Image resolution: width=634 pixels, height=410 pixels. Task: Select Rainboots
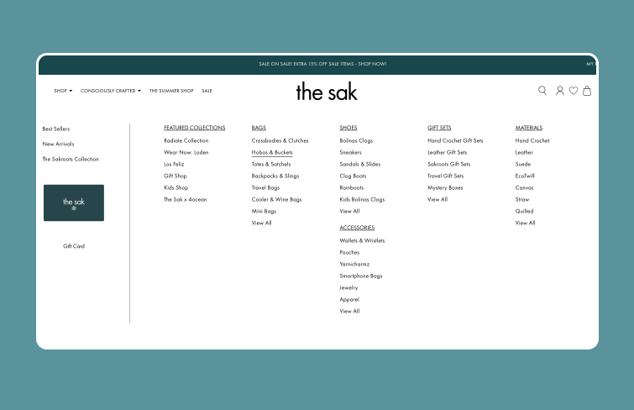tap(351, 187)
